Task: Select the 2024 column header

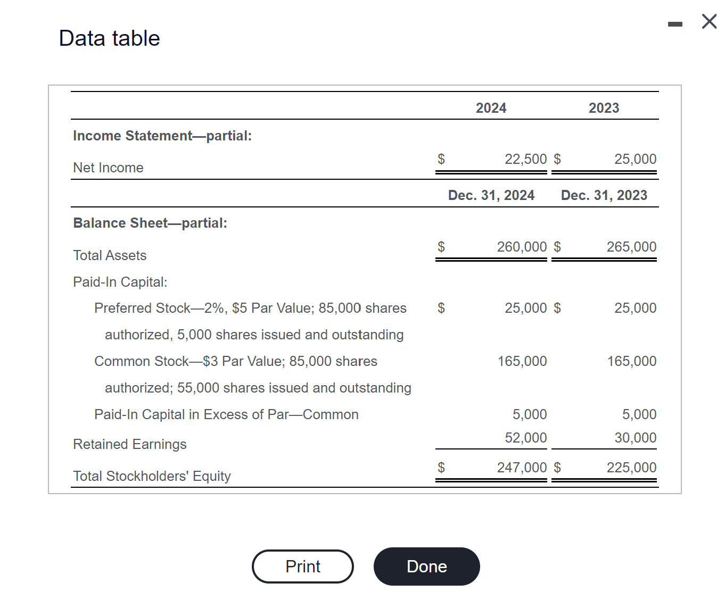Action: (490, 107)
